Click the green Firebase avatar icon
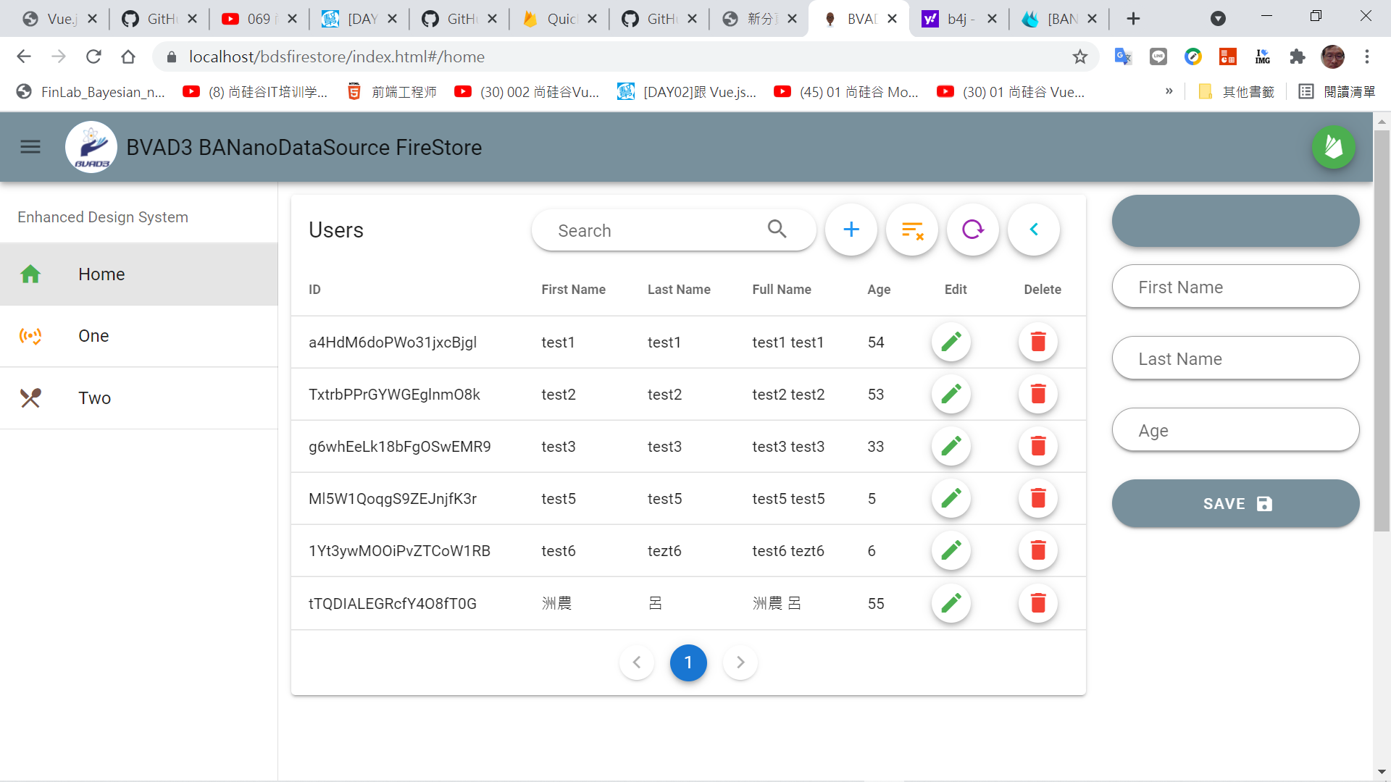Image resolution: width=1391 pixels, height=782 pixels. 1333,147
